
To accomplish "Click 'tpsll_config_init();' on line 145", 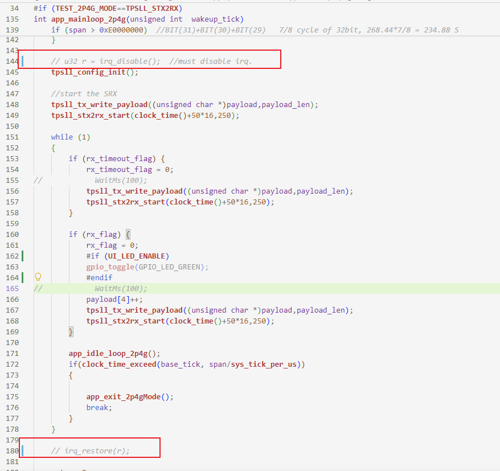I will point(95,72).
